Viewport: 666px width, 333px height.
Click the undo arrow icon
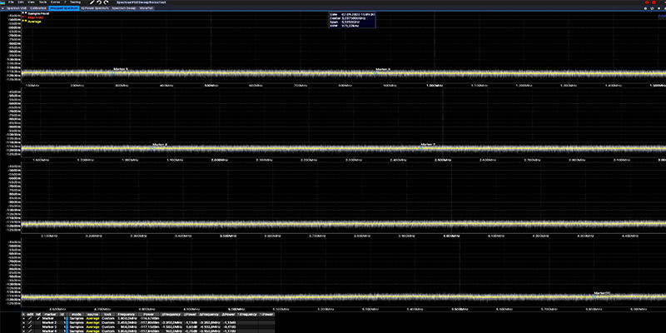[99, 2]
